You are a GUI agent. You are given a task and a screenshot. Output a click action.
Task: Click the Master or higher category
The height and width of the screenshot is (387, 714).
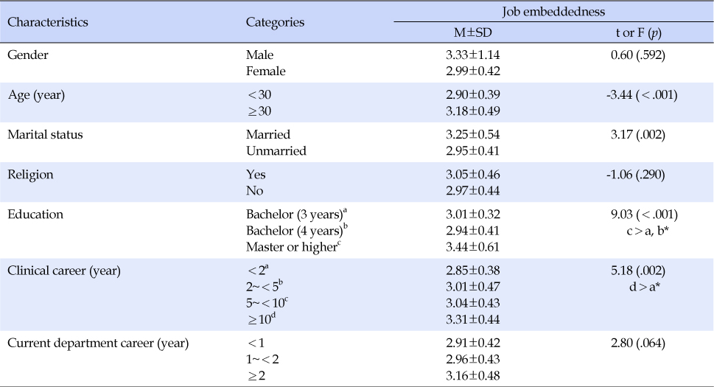pos(292,246)
